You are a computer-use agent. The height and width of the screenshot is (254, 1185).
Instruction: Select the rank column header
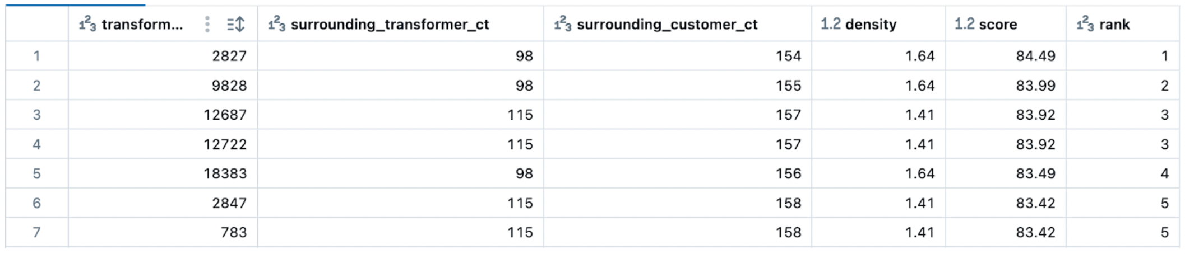coord(1114,24)
